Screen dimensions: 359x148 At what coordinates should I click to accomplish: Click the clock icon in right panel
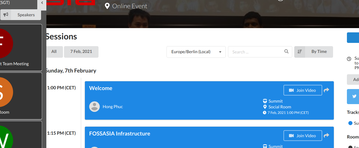coord(349,59)
